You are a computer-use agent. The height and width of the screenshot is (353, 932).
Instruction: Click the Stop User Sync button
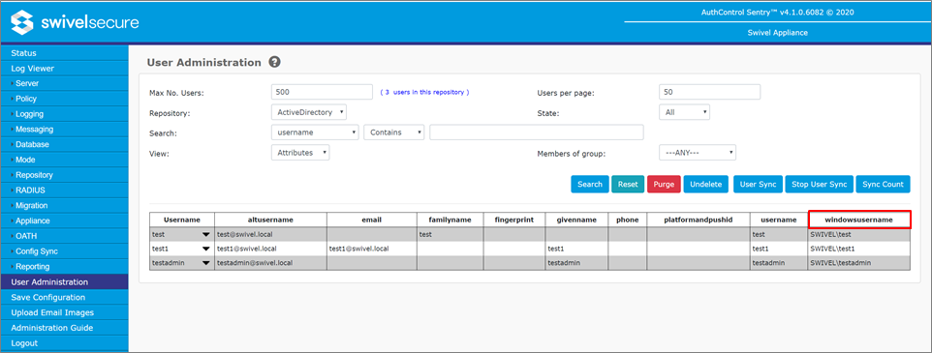(x=819, y=185)
